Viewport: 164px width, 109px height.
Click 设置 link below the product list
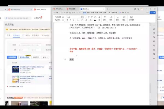(x=21, y=87)
